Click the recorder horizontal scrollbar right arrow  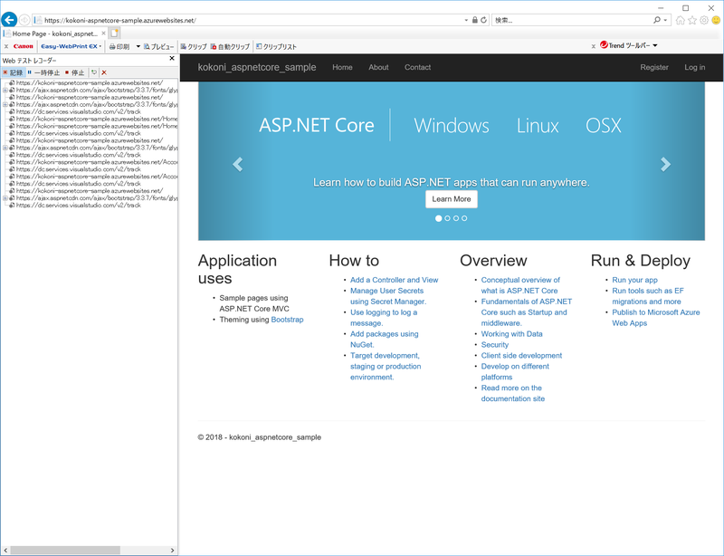tap(172, 550)
